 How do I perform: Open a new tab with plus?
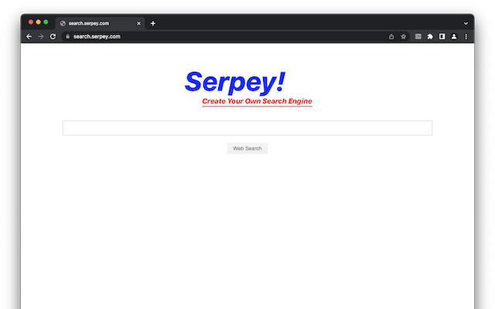pyautogui.click(x=153, y=23)
